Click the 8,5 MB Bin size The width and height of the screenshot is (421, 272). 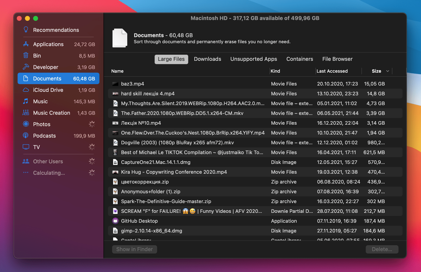click(87, 56)
